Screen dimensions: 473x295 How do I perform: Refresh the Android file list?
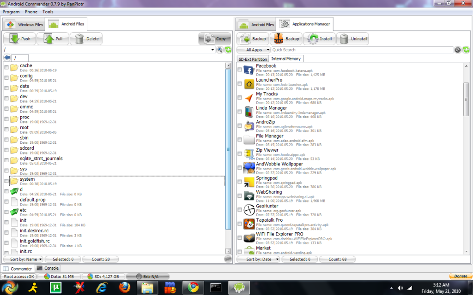click(228, 50)
